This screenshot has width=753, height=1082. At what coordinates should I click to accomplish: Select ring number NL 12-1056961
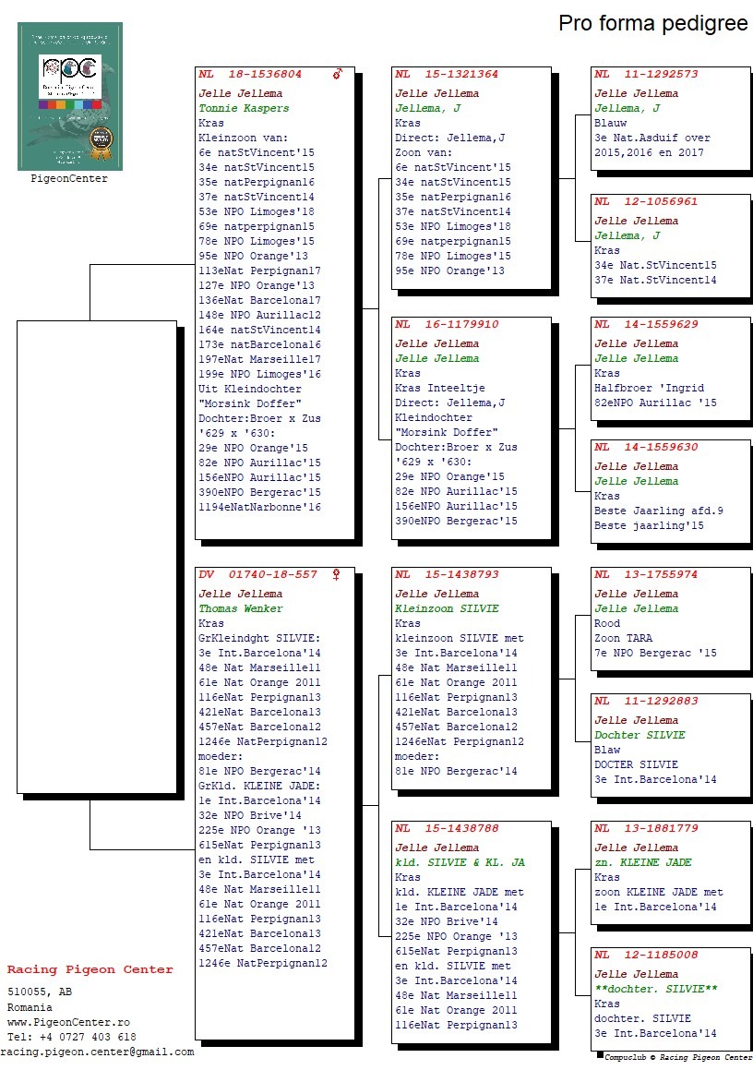pos(646,201)
